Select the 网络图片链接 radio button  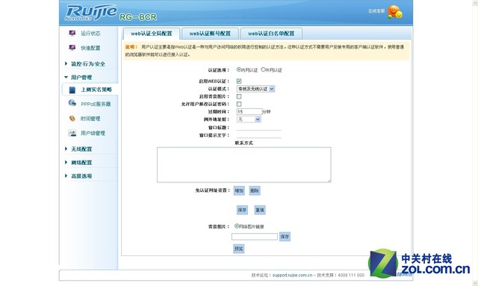coord(237,226)
